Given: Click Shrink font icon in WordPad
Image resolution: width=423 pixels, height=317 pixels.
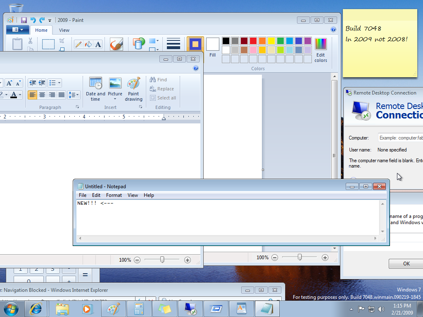Looking at the screenshot, I should pos(18,83).
